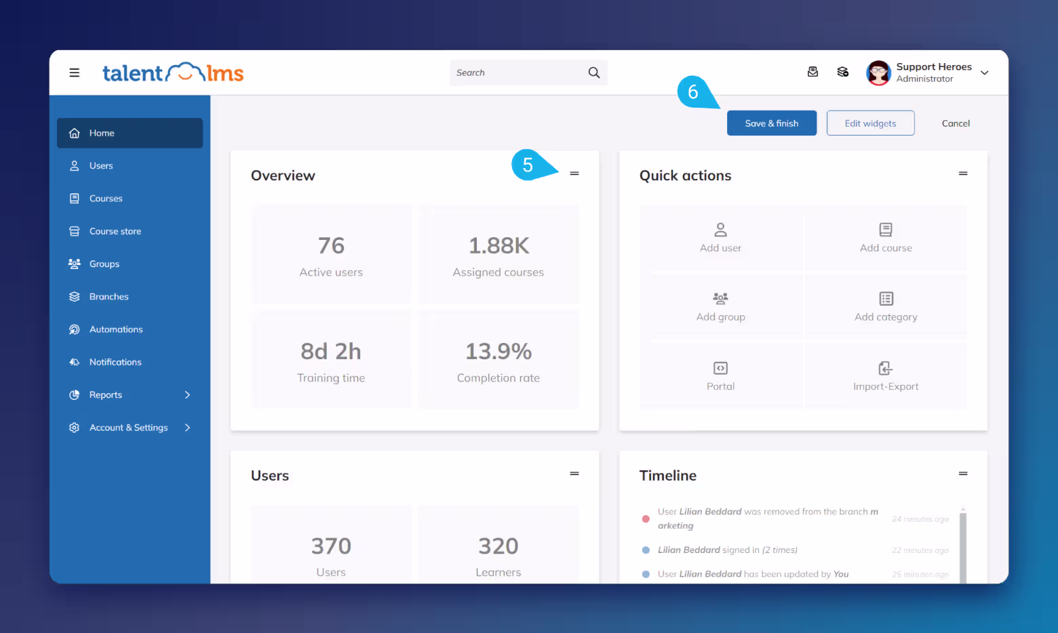The image size is (1058, 633).
Task: Click the Edit widgets button
Action: point(870,123)
